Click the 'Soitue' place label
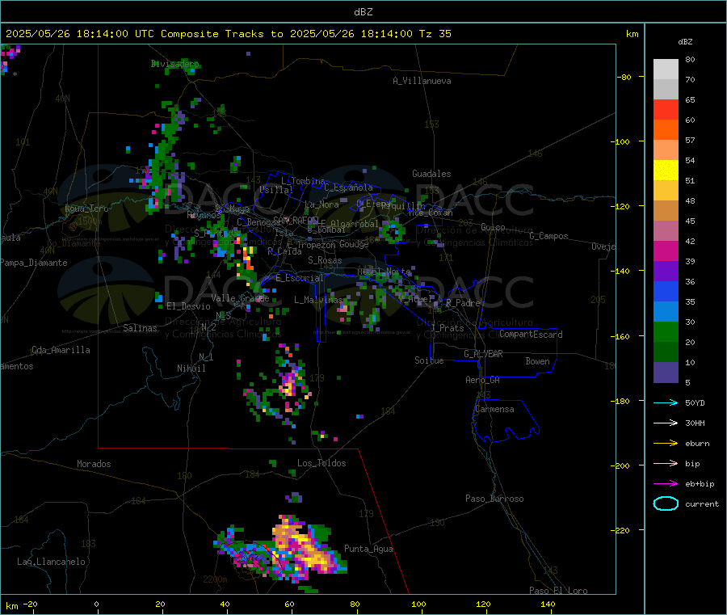The width and height of the screenshot is (727, 615). [x=429, y=360]
